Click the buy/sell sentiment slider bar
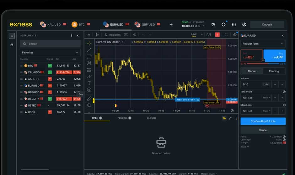 (x=263, y=64)
